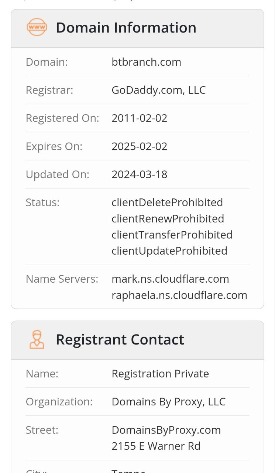Click the updated date 2024-03-18

pyautogui.click(x=140, y=174)
